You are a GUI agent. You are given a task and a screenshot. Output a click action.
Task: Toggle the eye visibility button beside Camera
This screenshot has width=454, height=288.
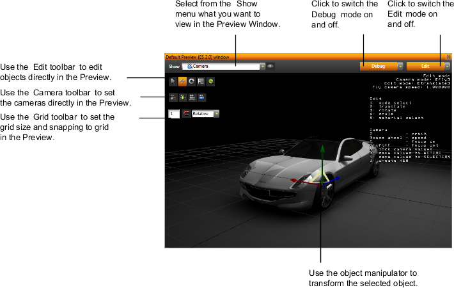point(270,66)
